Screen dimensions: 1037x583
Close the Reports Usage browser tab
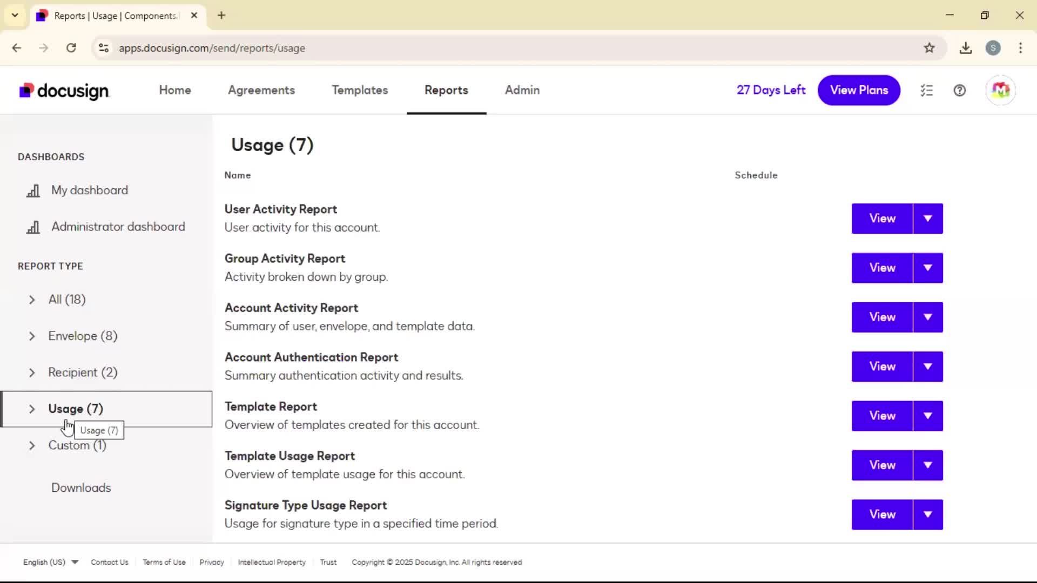click(x=194, y=16)
